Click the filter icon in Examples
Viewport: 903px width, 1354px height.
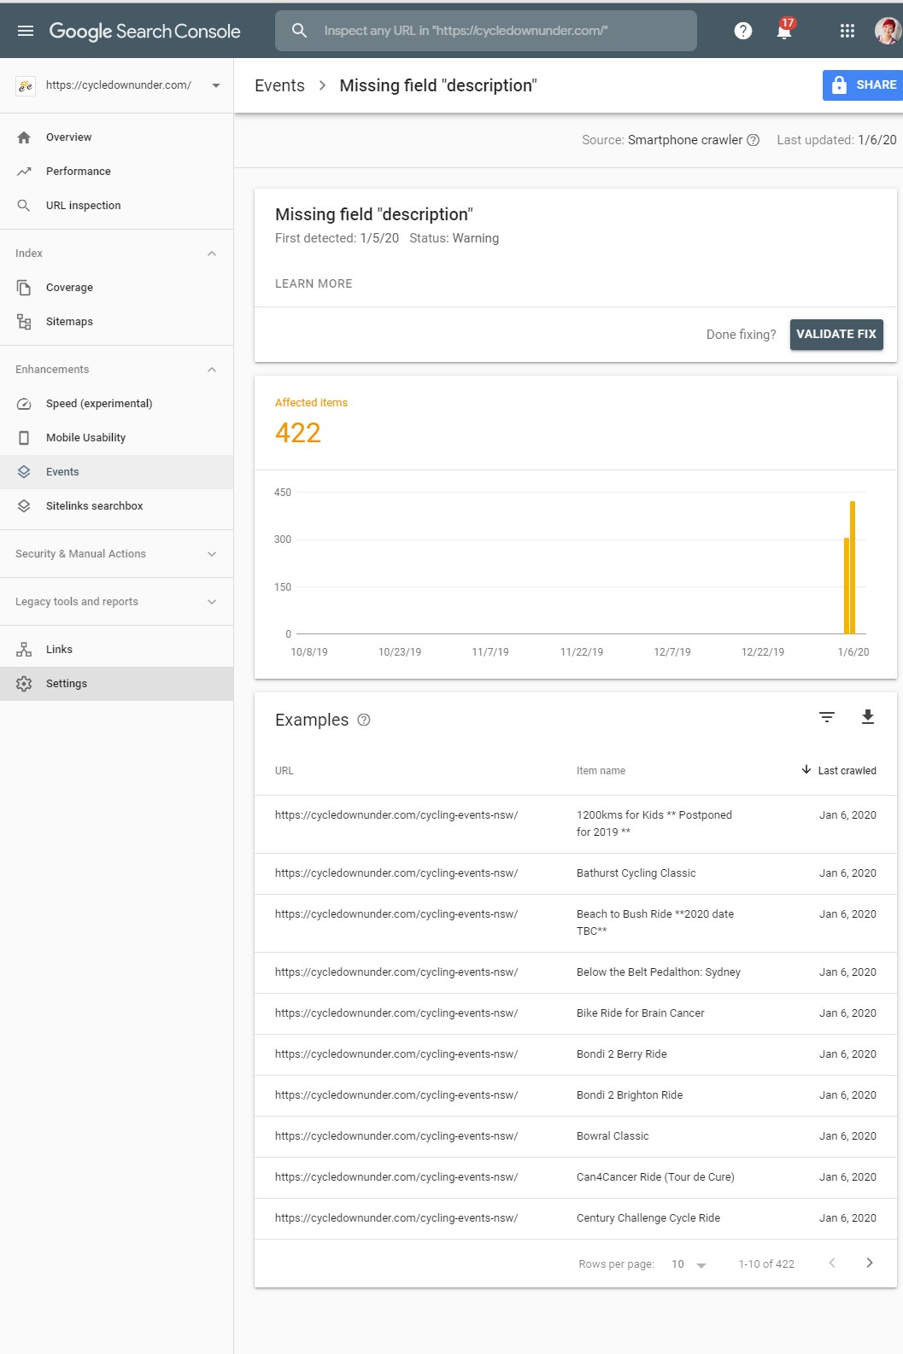pyautogui.click(x=826, y=717)
